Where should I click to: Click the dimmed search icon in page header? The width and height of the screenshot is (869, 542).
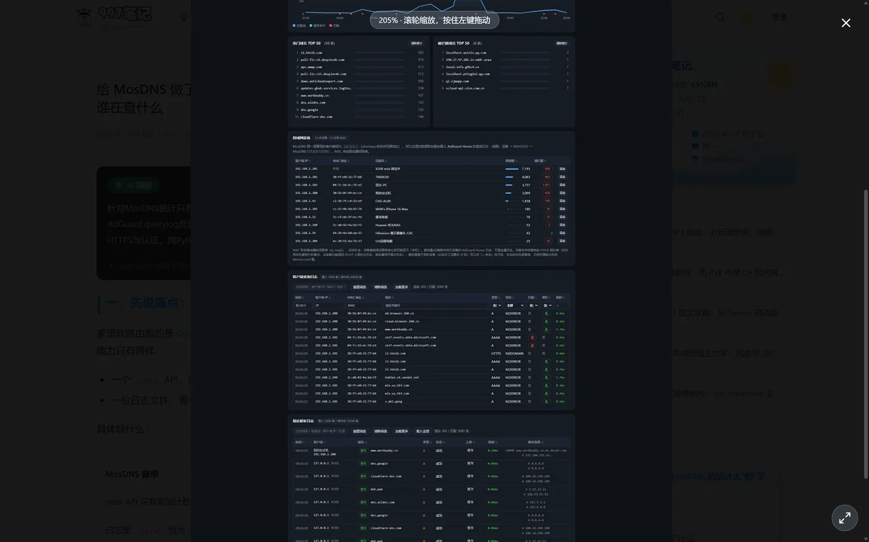pos(720,17)
